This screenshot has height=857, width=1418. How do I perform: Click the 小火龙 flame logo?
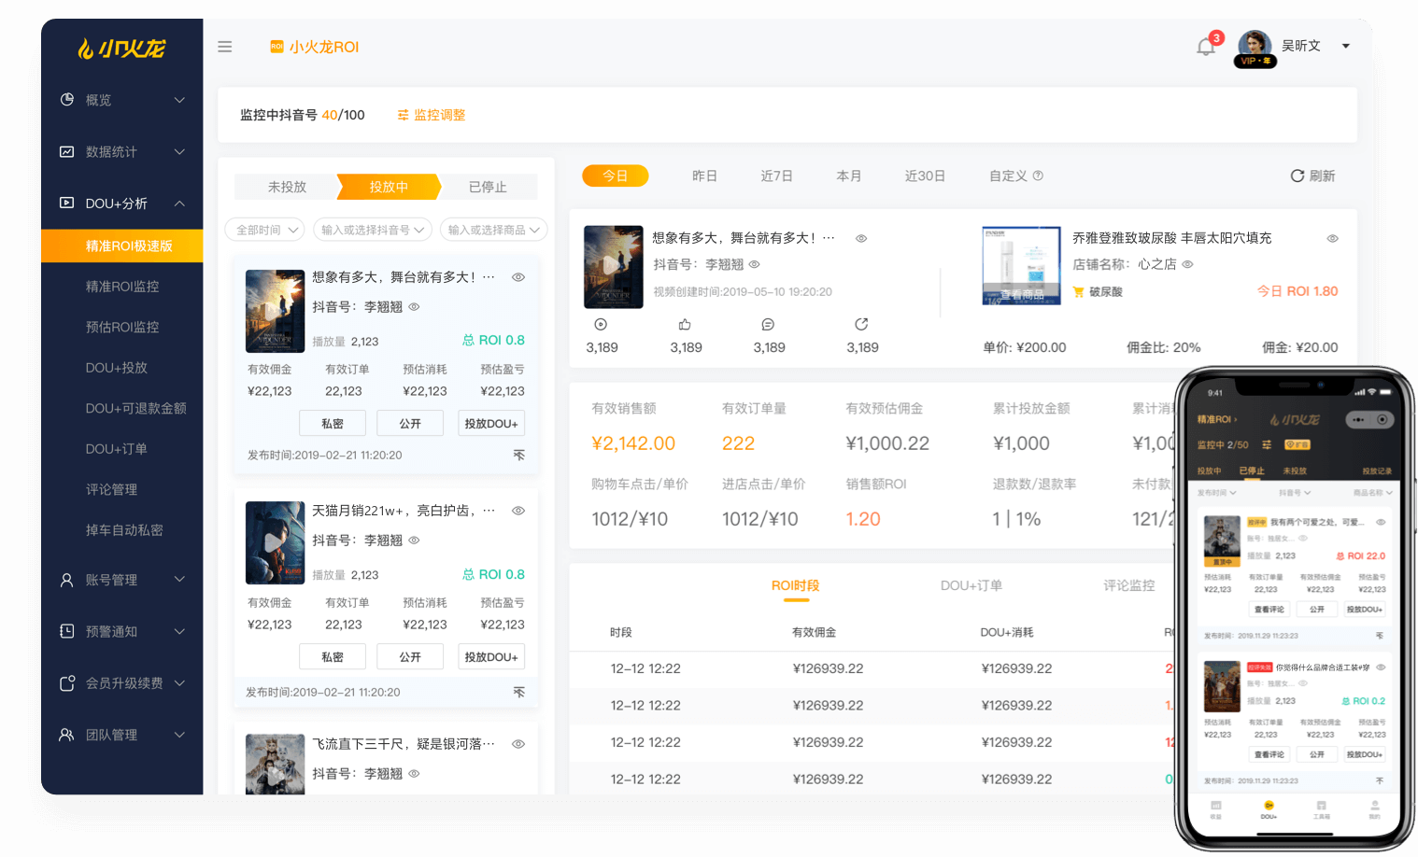point(121,48)
